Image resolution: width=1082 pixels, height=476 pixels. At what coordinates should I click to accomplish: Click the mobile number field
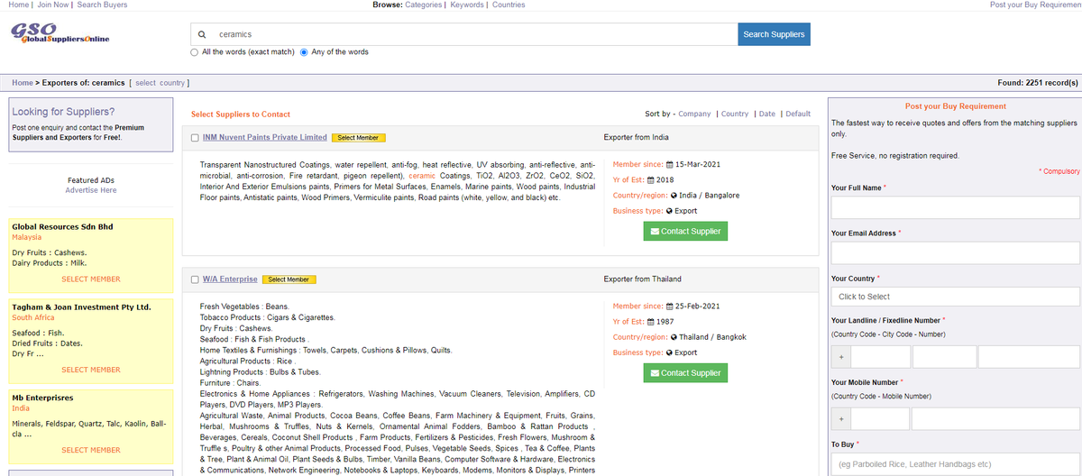pos(995,418)
